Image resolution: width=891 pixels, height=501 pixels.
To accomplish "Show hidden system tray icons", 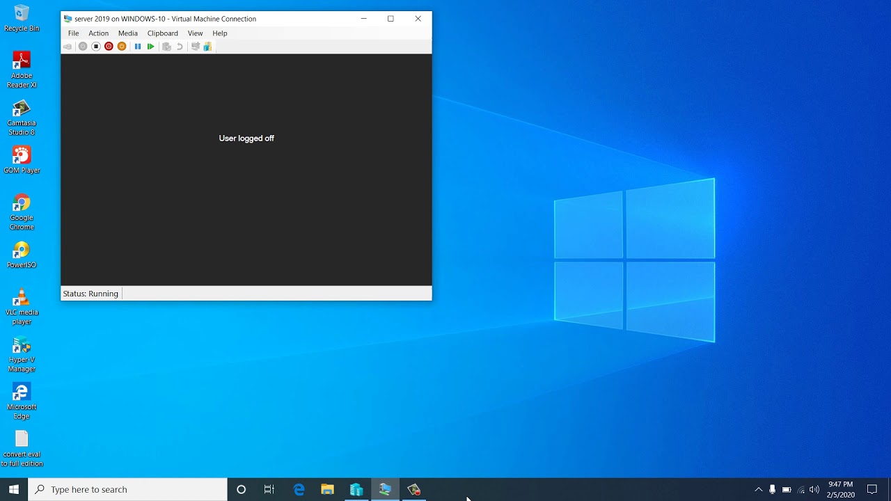I will coord(759,490).
